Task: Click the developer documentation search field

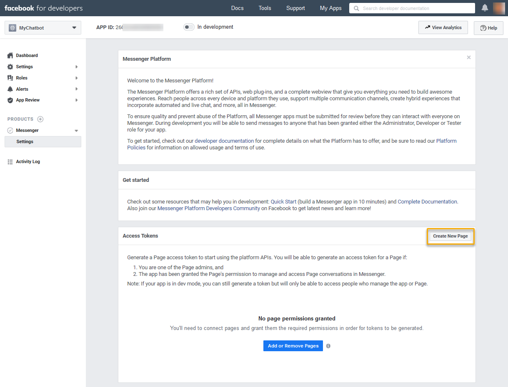Action: pos(412,8)
